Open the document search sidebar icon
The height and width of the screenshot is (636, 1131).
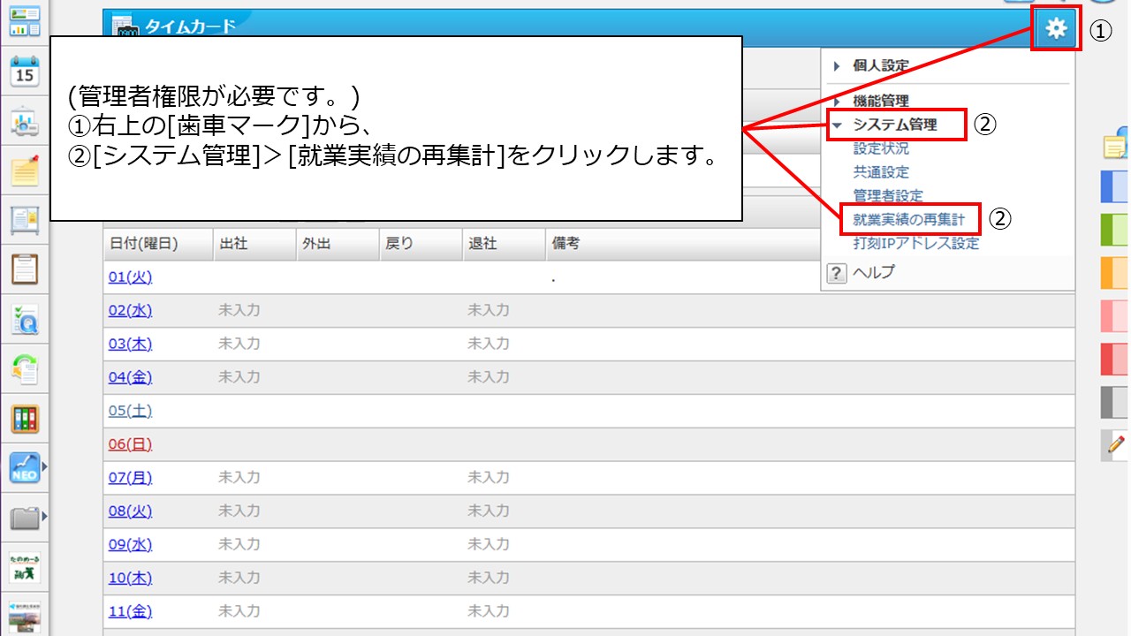click(x=25, y=319)
